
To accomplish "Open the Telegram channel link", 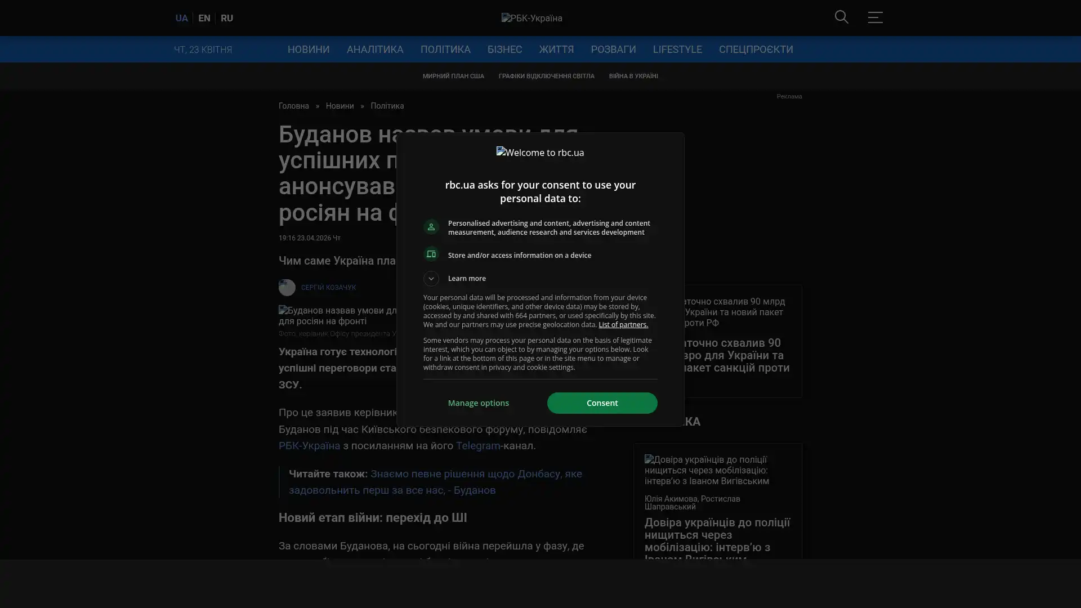I will point(478,446).
